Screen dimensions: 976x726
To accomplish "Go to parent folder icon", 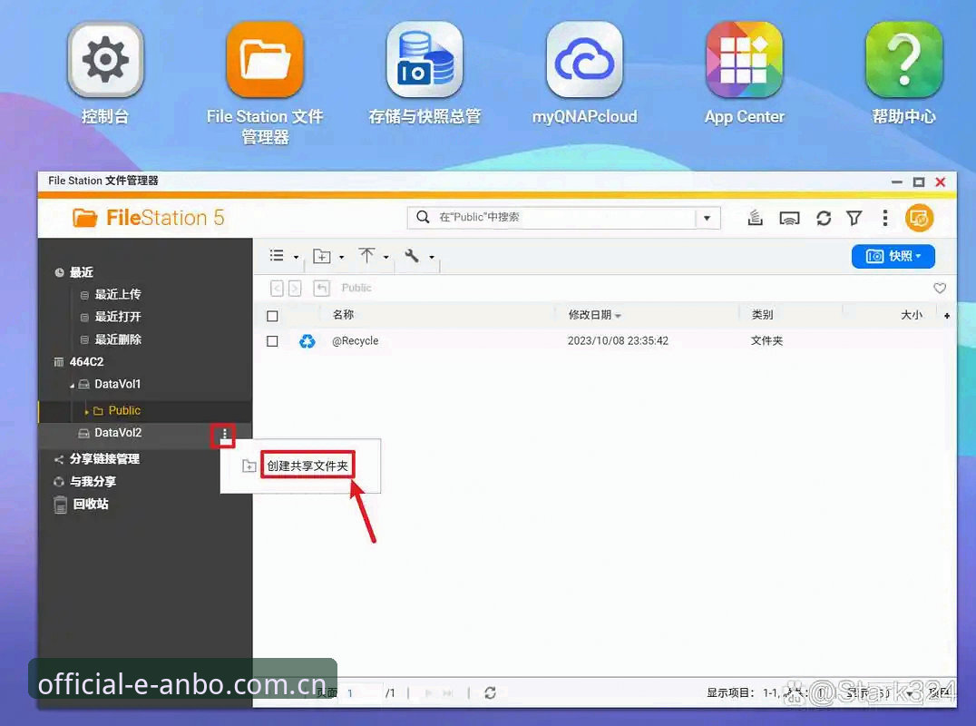I will (x=321, y=289).
